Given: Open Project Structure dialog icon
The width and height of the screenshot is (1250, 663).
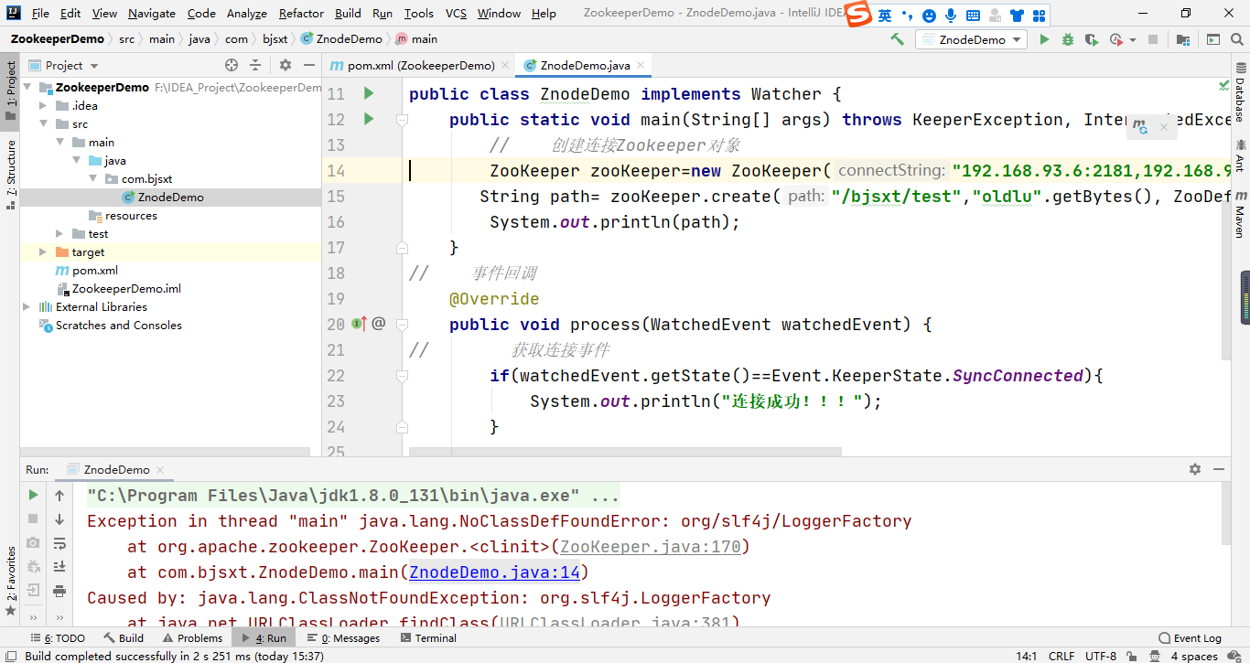Looking at the screenshot, I should tap(1183, 39).
